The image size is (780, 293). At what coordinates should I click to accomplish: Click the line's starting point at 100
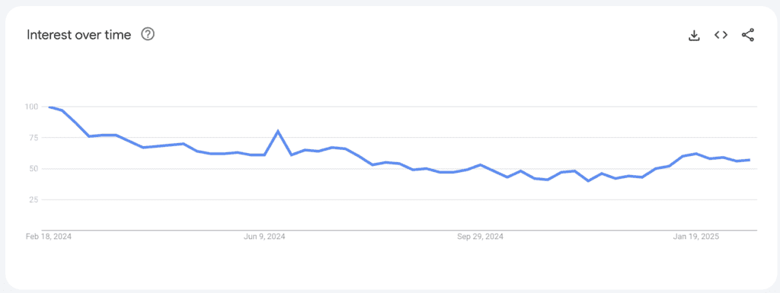click(x=49, y=107)
